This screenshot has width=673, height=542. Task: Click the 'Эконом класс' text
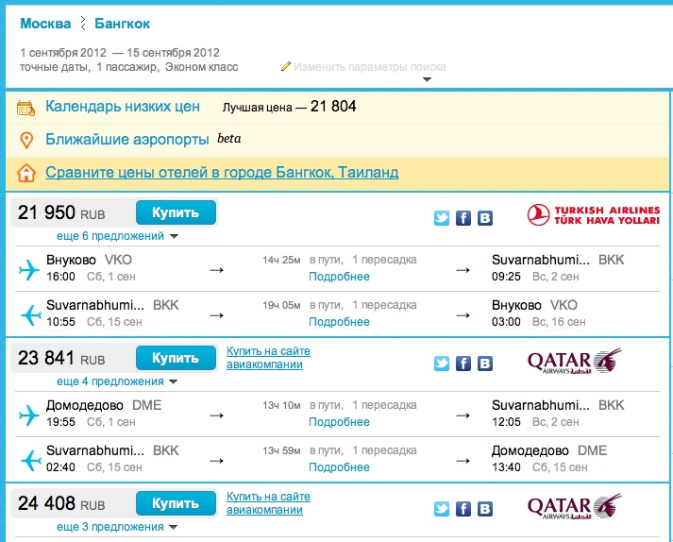click(201, 67)
